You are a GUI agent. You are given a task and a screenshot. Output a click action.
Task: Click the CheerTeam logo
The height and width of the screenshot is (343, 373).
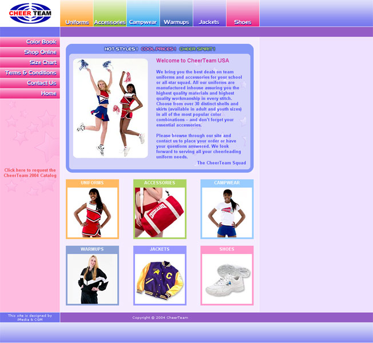click(30, 13)
